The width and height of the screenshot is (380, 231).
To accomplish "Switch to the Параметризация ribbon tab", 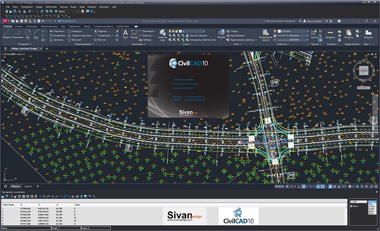I will click(x=49, y=26).
